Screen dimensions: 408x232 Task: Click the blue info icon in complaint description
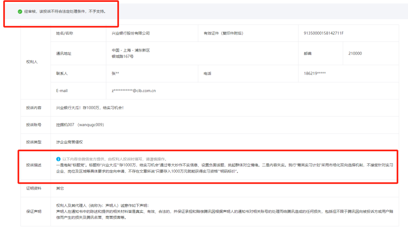[58, 159]
